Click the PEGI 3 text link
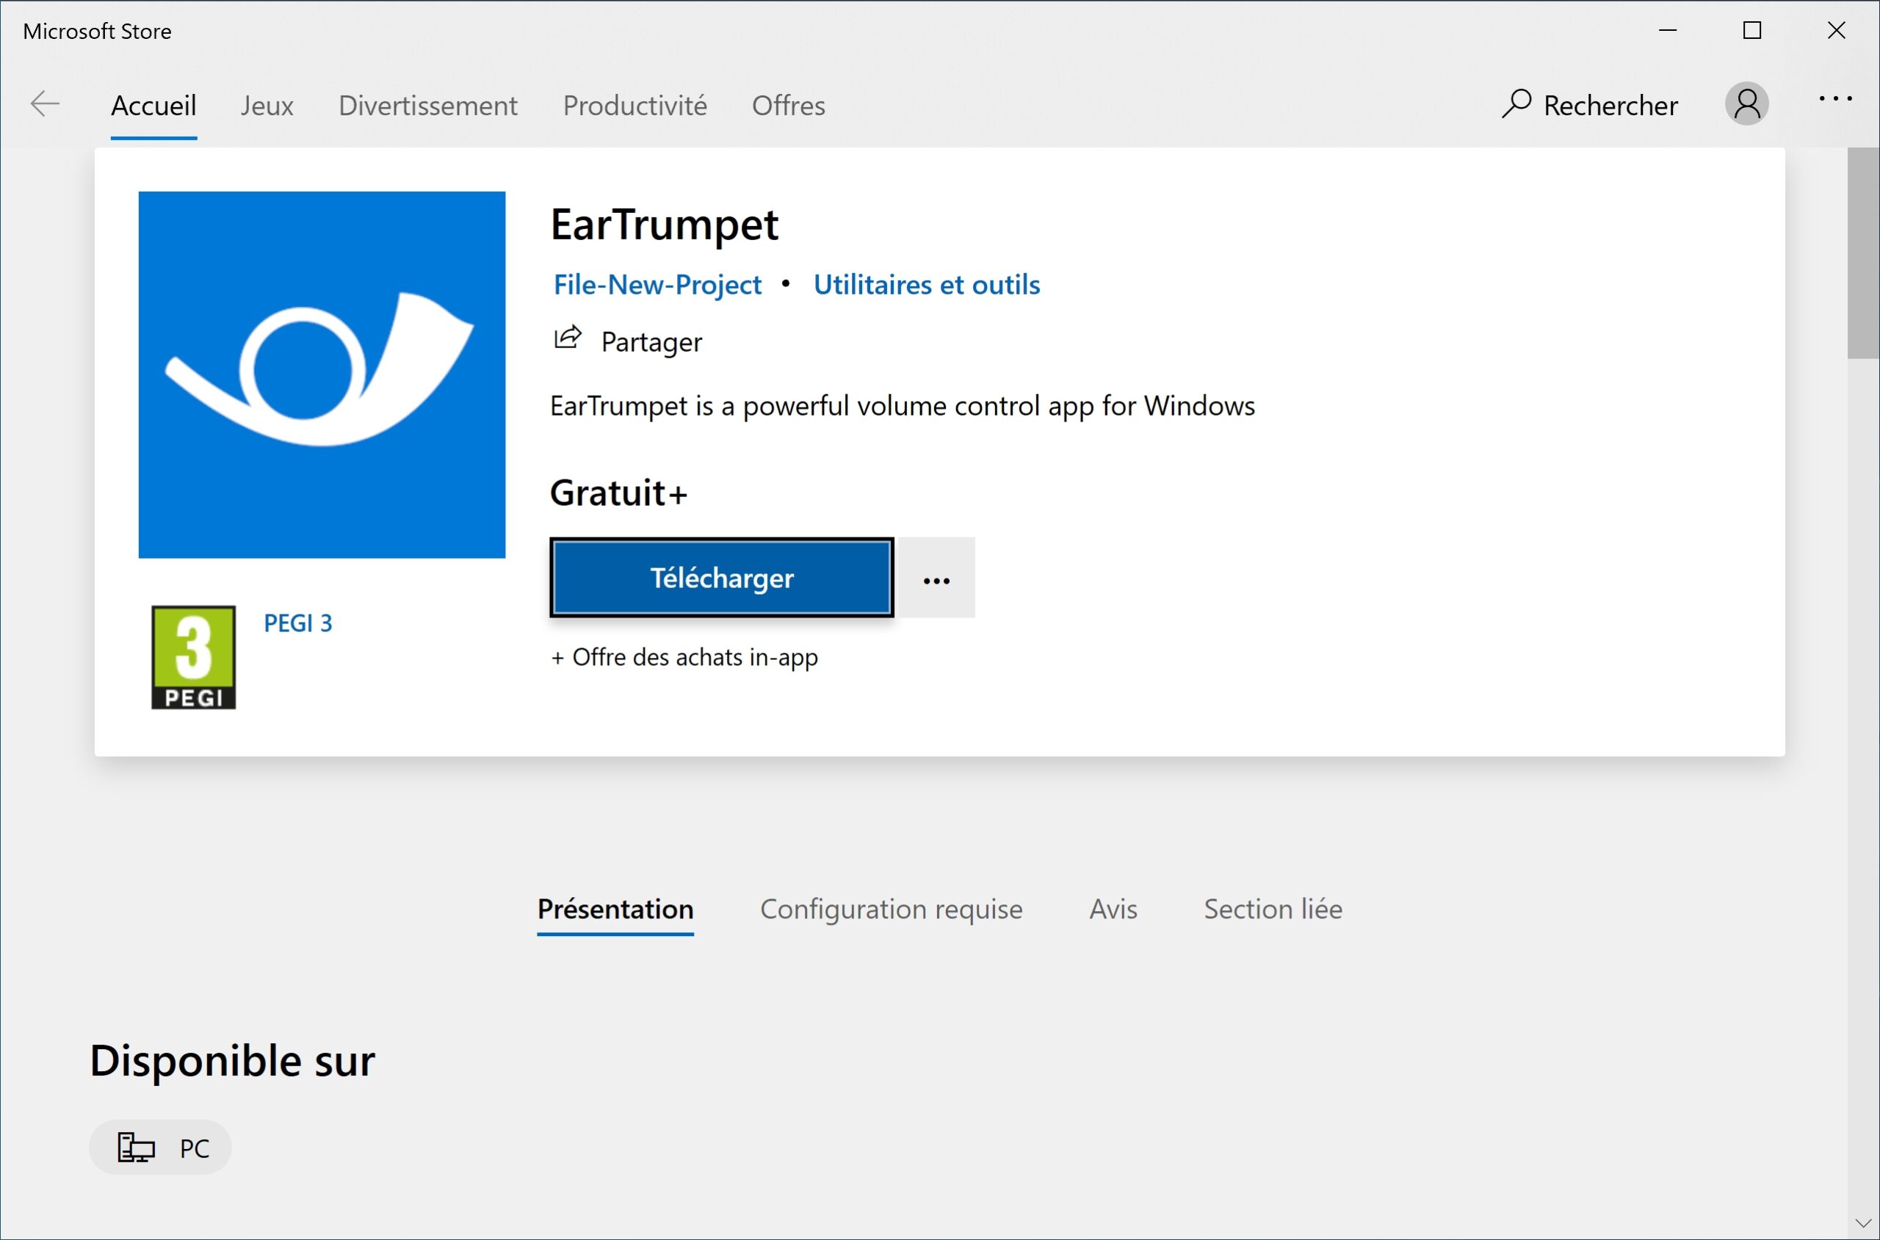 [298, 624]
